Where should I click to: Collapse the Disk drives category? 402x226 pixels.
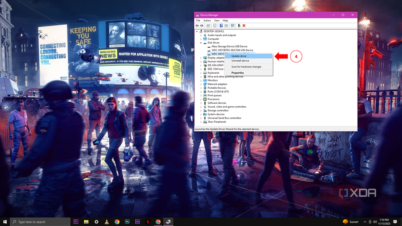tap(201, 43)
